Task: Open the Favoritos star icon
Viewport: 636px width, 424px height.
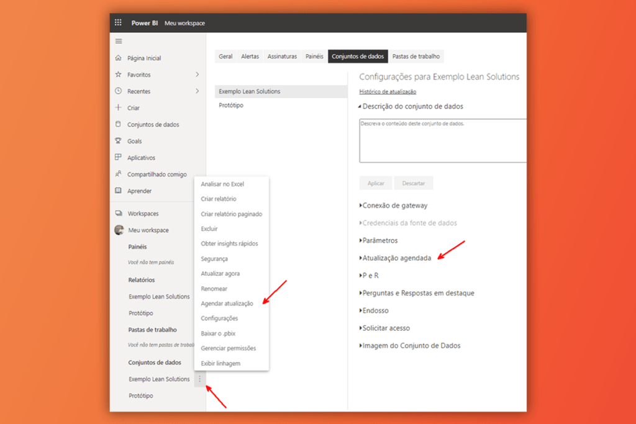Action: (x=119, y=74)
